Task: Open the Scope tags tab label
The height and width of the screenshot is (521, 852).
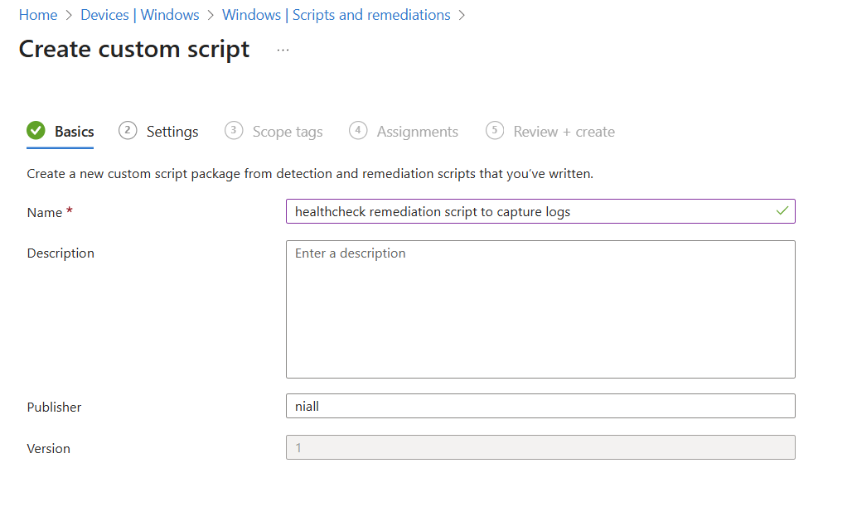Action: [287, 132]
